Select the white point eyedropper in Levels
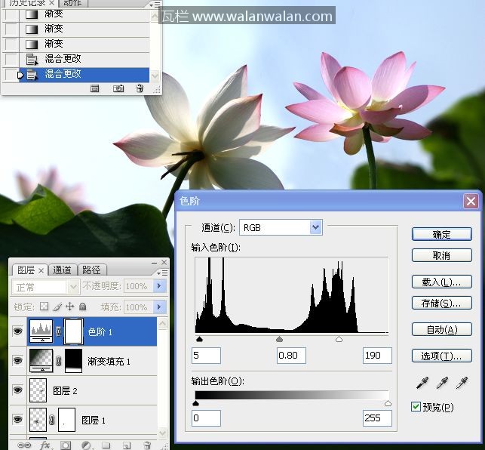The height and width of the screenshot is (450, 485). point(462,384)
